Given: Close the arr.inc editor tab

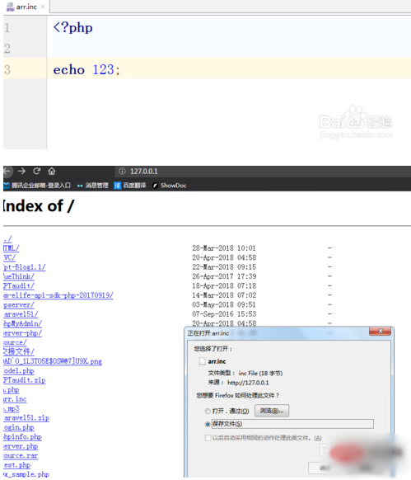Looking at the screenshot, I should pos(43,7).
